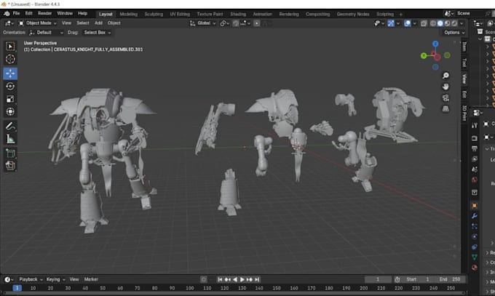
Task: Open the Object Constraints tab icon
Action: pos(474,247)
